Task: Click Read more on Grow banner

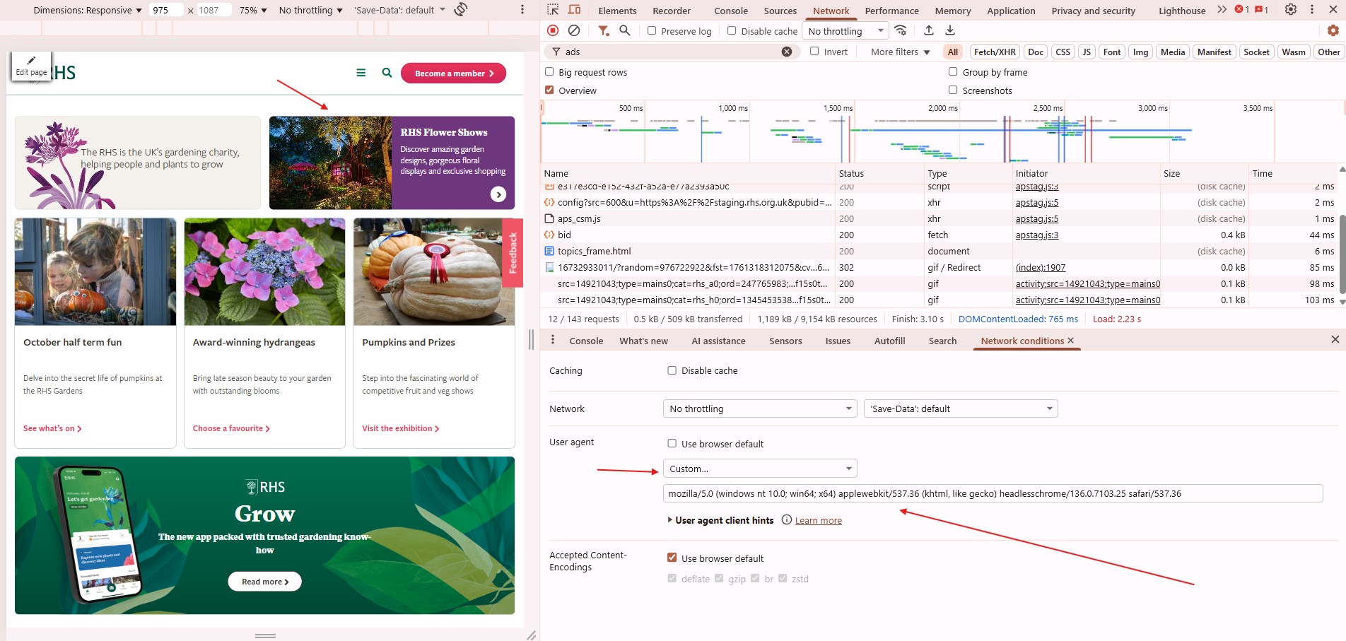Action: tap(264, 582)
